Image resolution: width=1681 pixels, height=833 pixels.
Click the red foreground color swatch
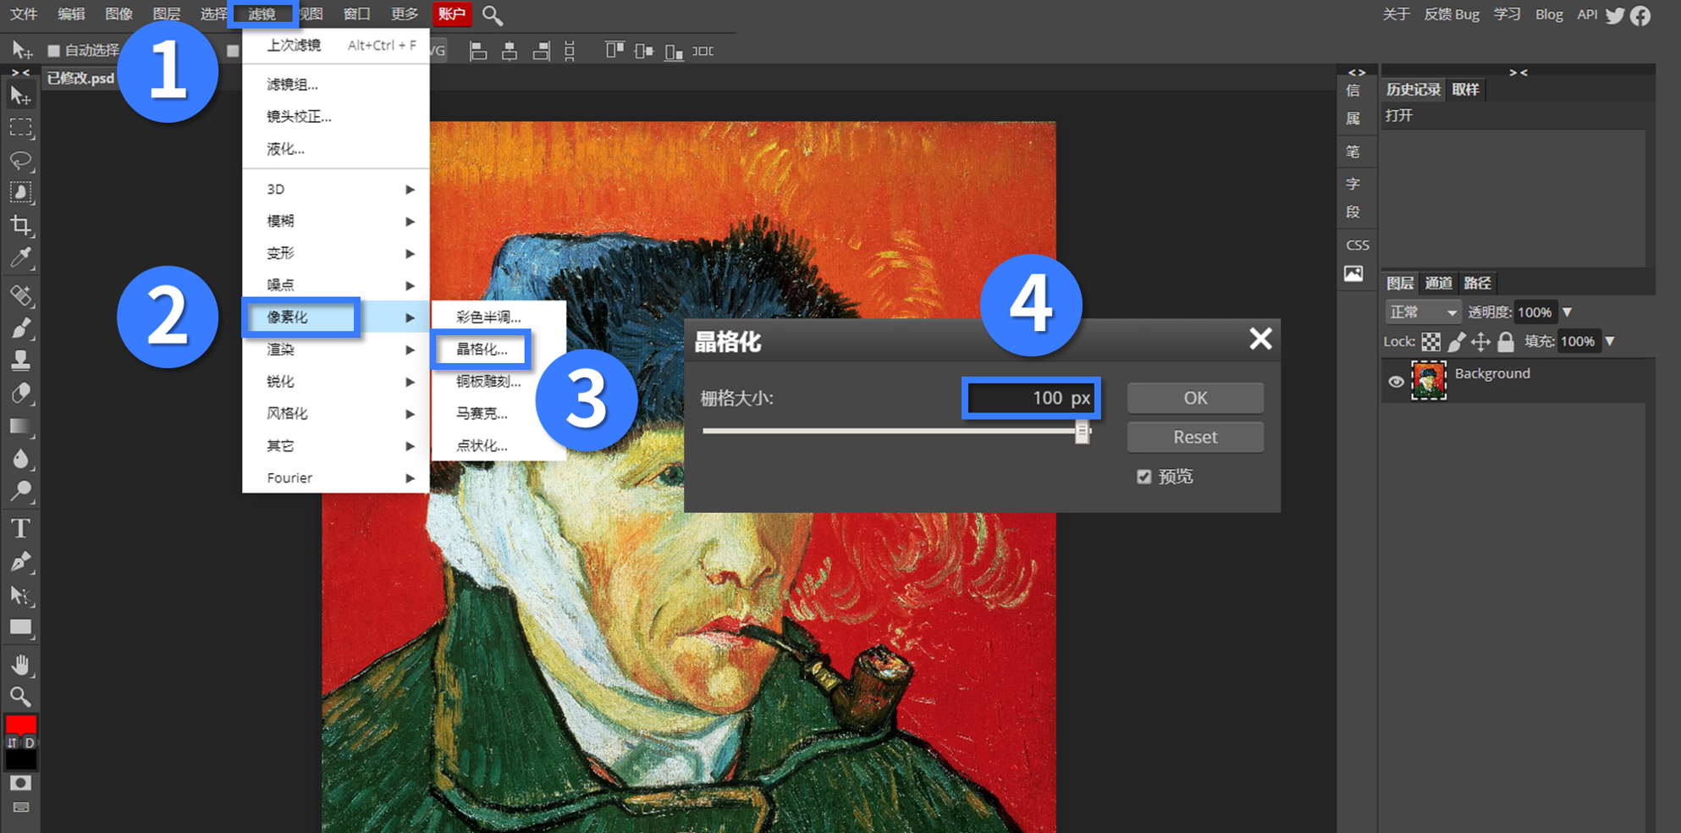coord(20,724)
